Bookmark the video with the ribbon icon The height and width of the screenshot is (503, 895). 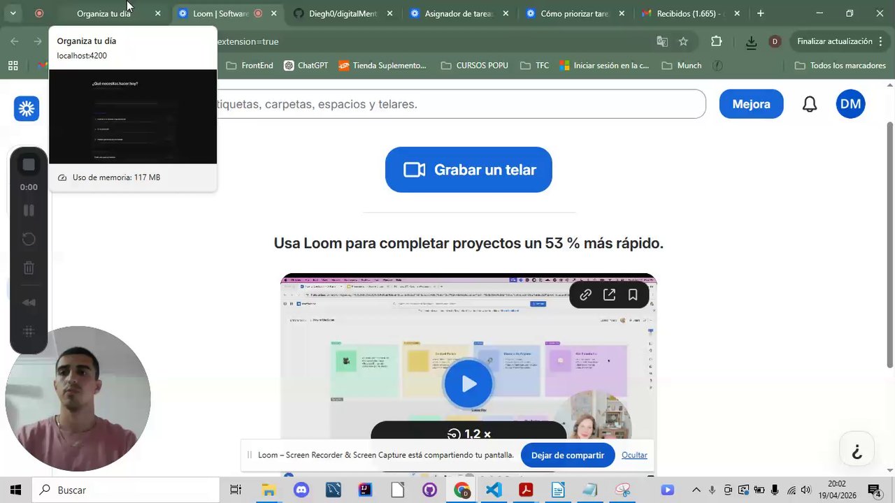coord(633,295)
